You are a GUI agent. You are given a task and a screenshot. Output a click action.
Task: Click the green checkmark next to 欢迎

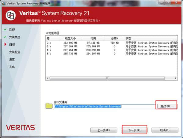pyautogui.click(x=5, y=30)
